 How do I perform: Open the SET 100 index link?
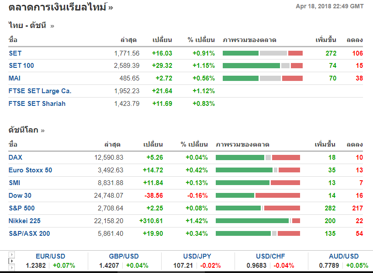21,66
